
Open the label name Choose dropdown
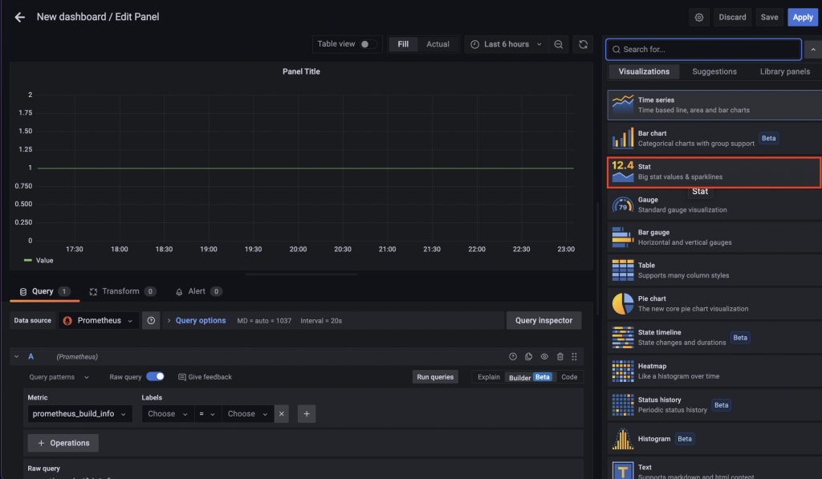(x=168, y=414)
